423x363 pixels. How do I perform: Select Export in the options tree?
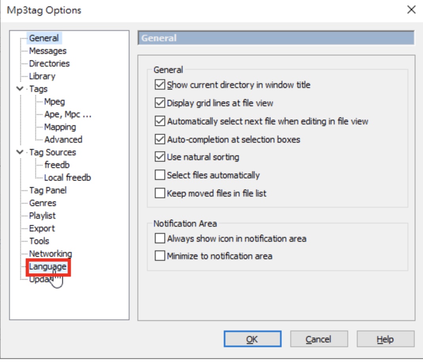coord(42,228)
